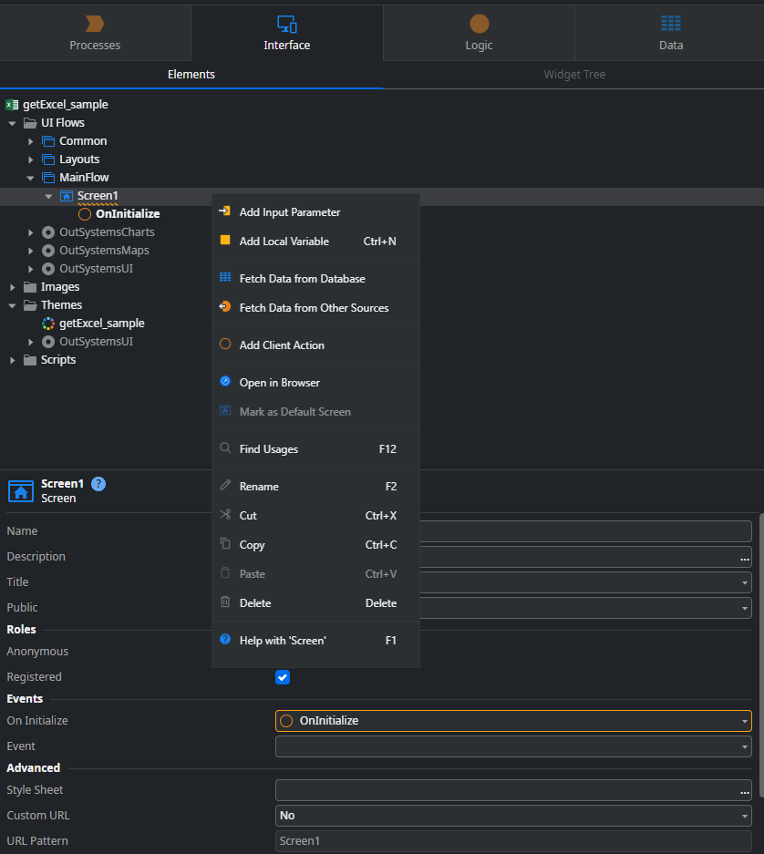
Task: Choose Add Client Action
Action: (x=315, y=345)
